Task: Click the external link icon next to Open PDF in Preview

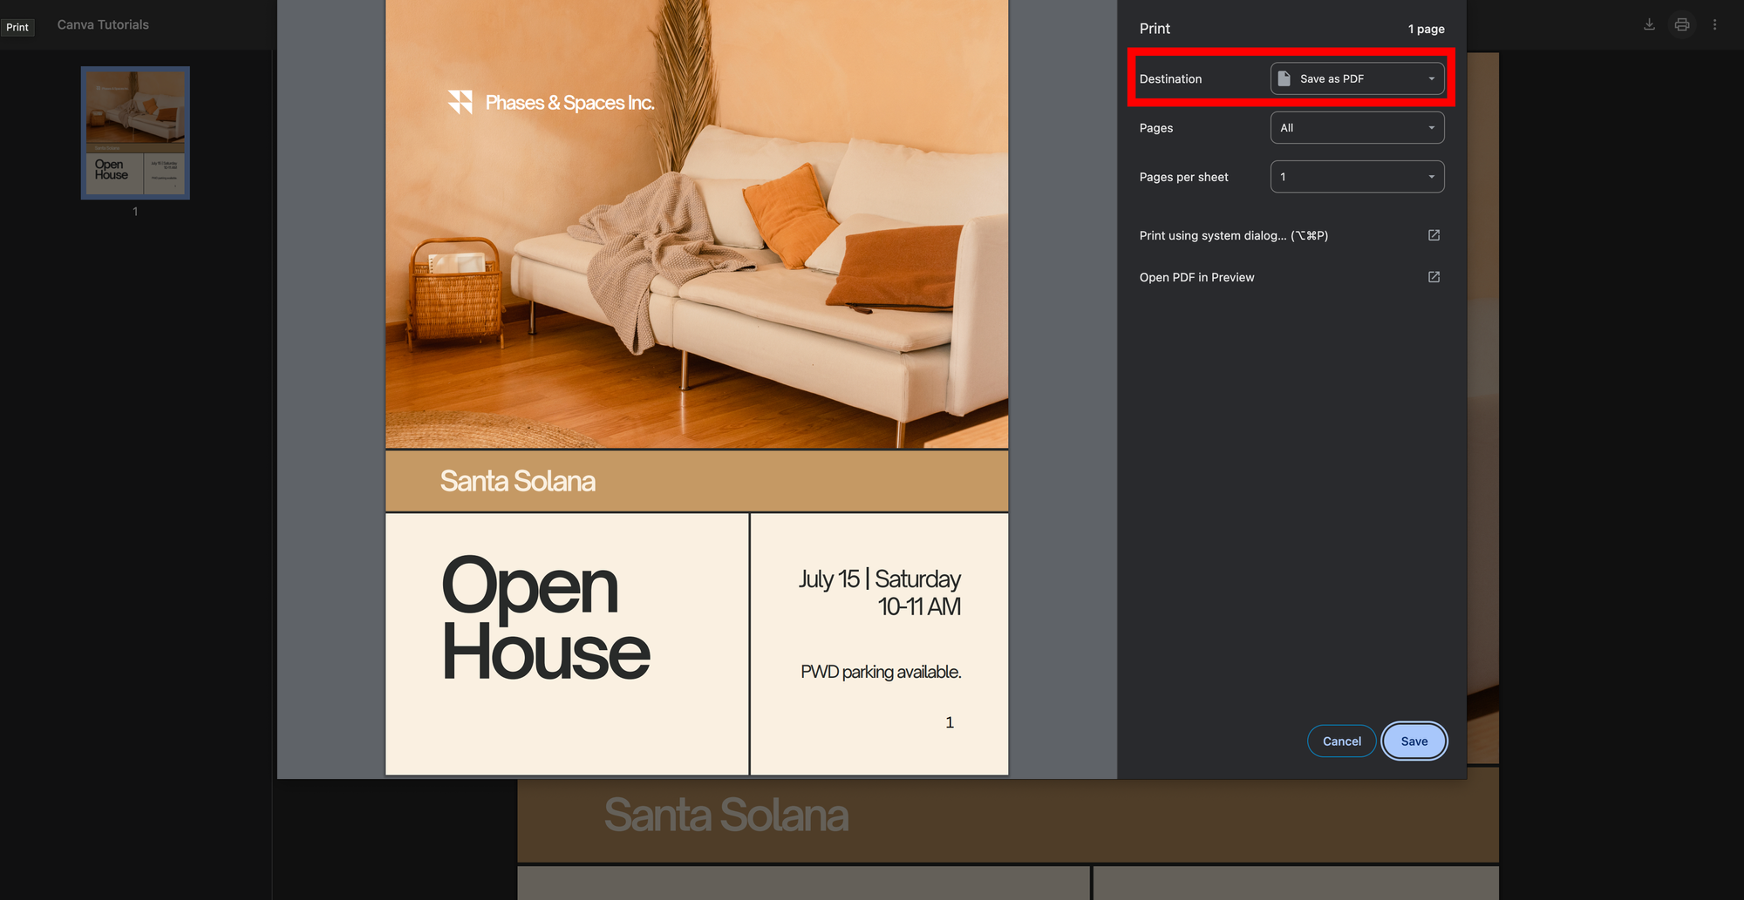Action: [x=1434, y=276]
